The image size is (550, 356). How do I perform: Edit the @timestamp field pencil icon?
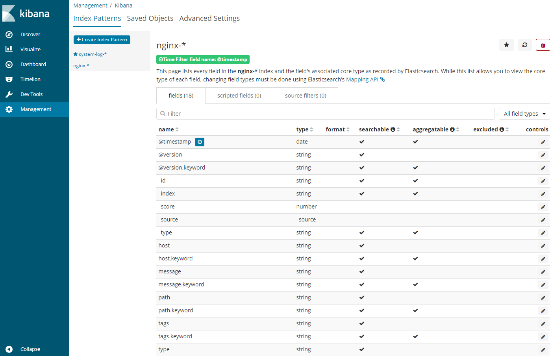(x=543, y=142)
